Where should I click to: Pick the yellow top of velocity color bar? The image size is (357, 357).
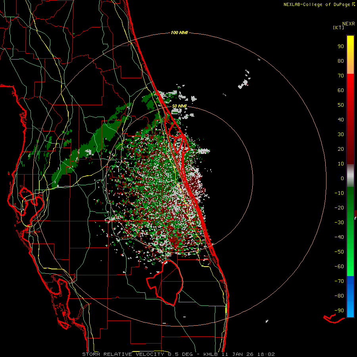tap(350, 43)
